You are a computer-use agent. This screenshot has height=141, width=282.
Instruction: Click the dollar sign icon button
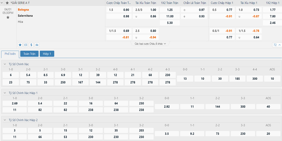pyautogui.click(x=31, y=45)
